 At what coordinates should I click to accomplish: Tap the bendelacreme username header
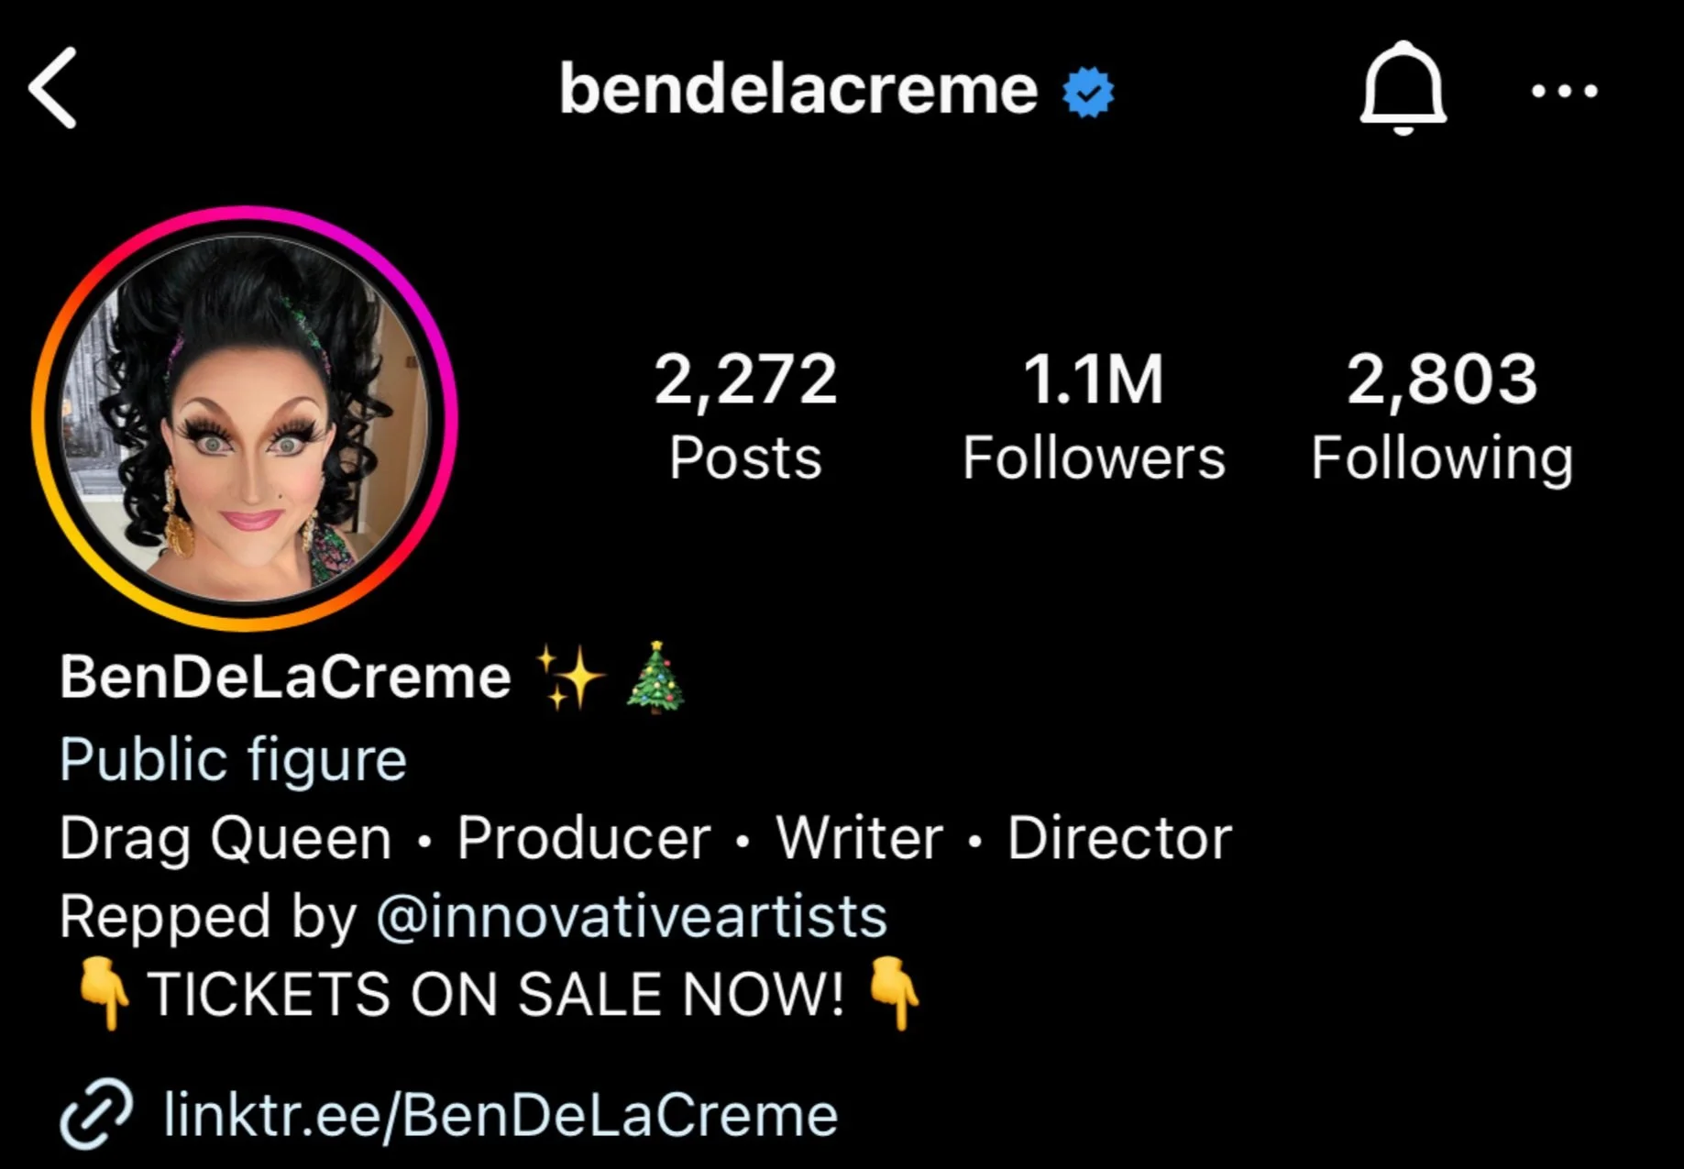pos(798,90)
